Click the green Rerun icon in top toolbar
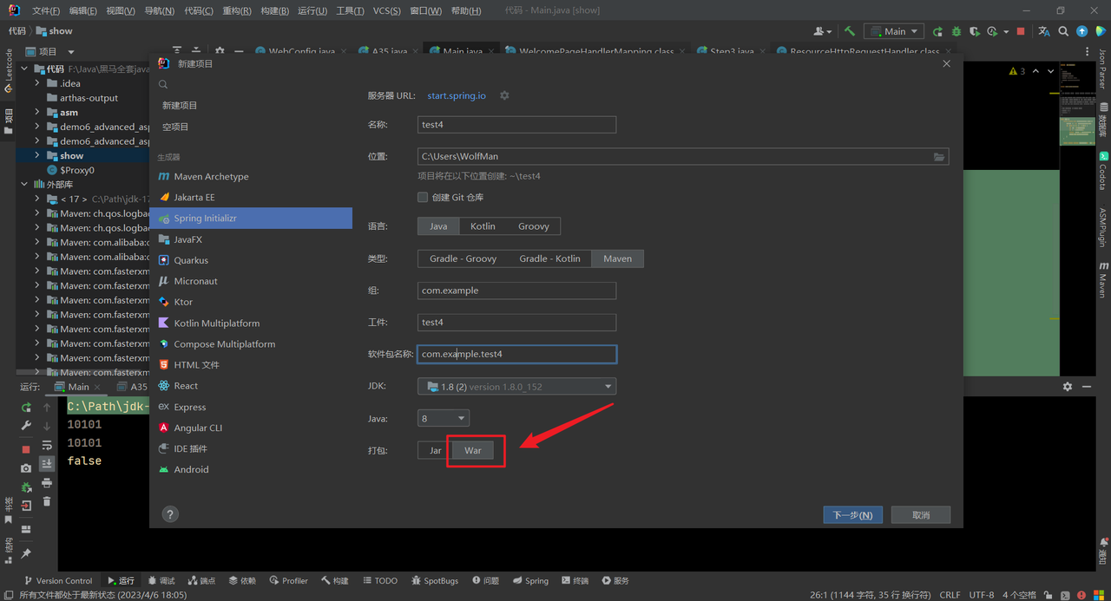This screenshot has width=1111, height=601. point(937,31)
